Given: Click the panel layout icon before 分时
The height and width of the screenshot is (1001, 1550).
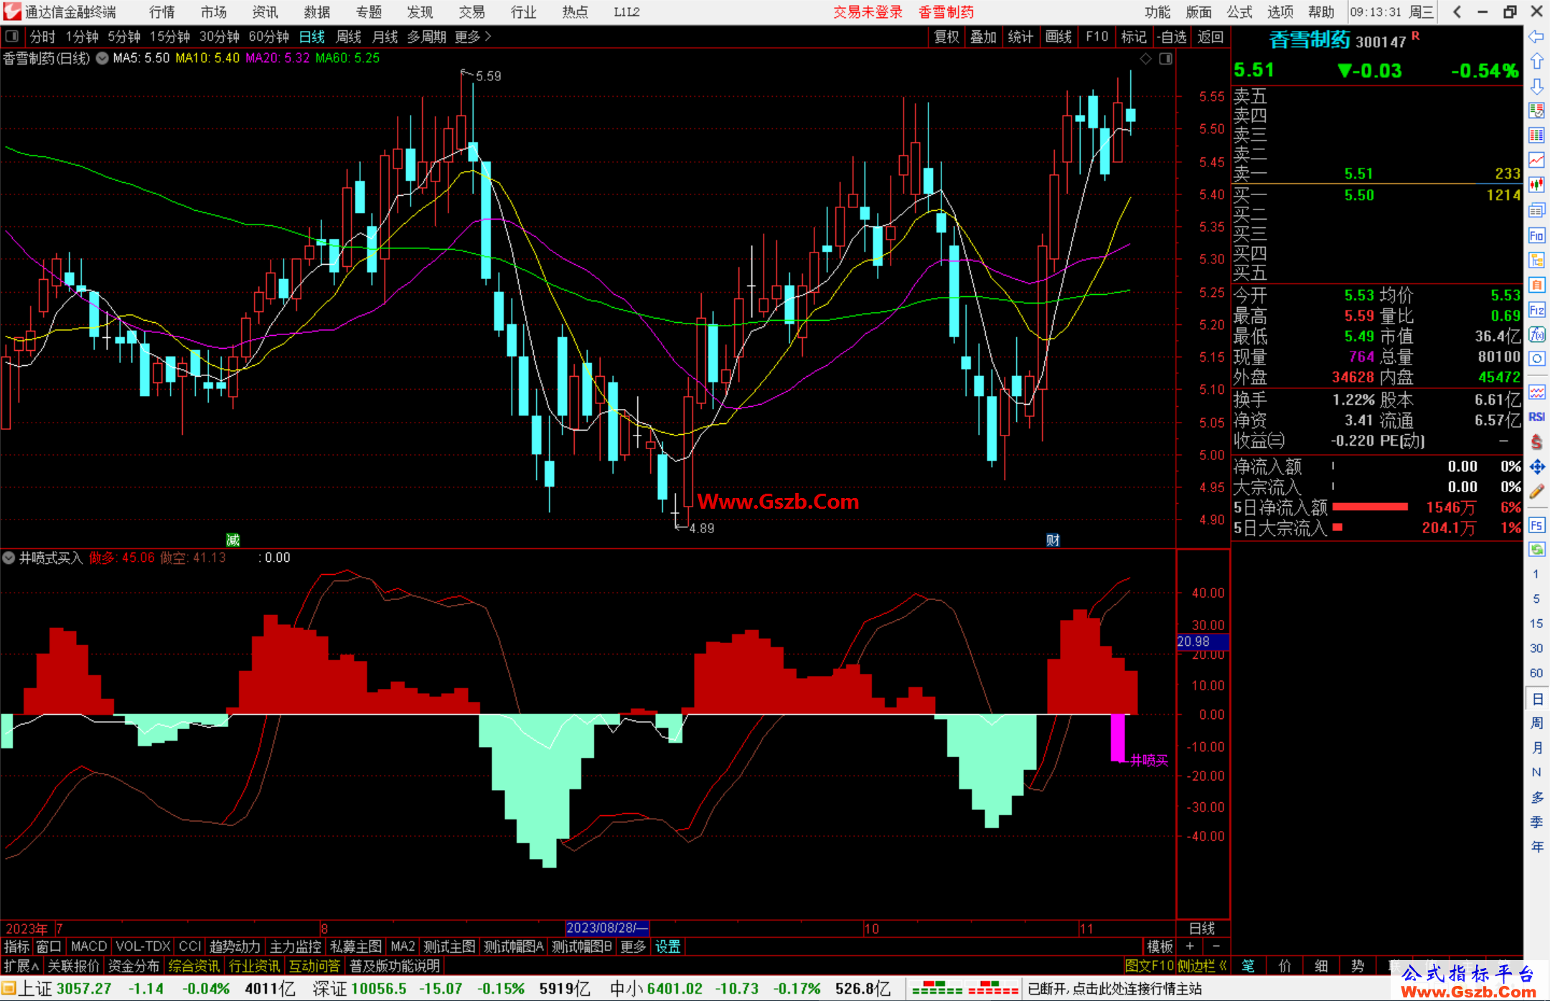Looking at the screenshot, I should tap(12, 36).
